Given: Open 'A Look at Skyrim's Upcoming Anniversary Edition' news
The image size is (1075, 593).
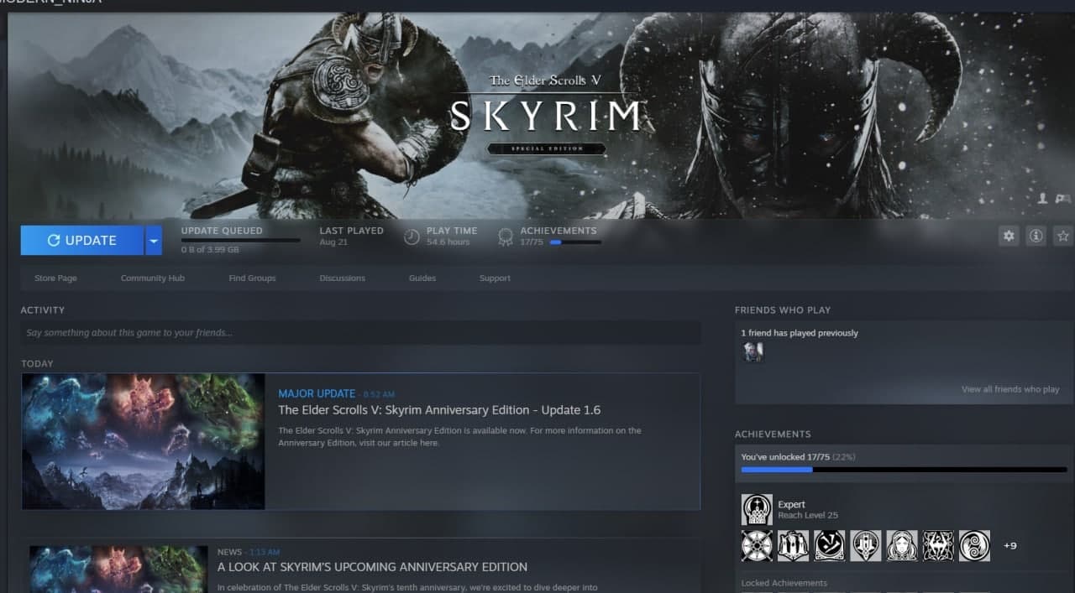Looking at the screenshot, I should click(x=373, y=567).
